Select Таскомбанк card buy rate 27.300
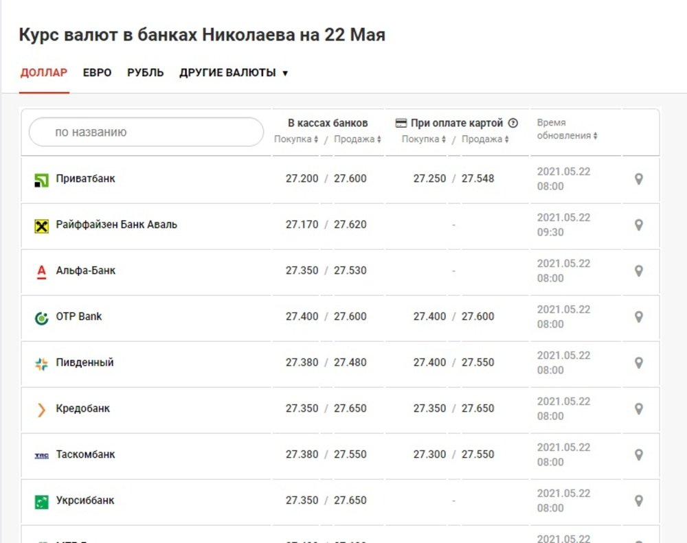 (x=429, y=454)
